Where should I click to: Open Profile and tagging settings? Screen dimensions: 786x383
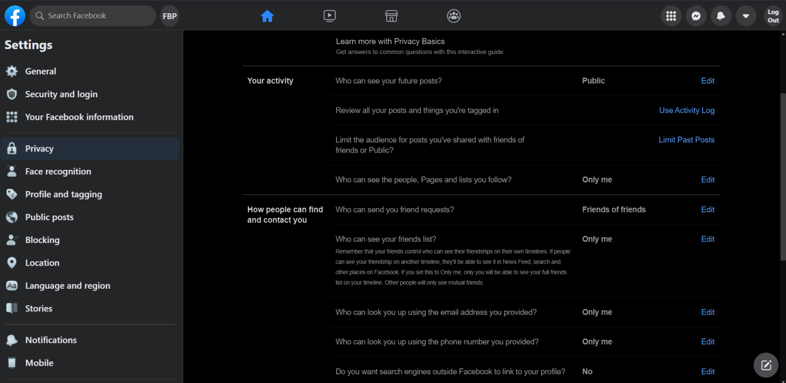[x=90, y=194]
